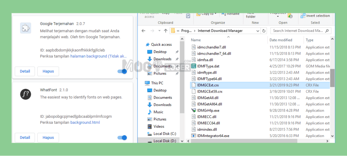Open pinned Desktop under Quick access

[x=160, y=52]
